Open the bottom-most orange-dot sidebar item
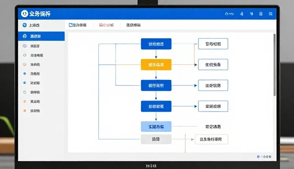 pyautogui.click(x=41, y=111)
